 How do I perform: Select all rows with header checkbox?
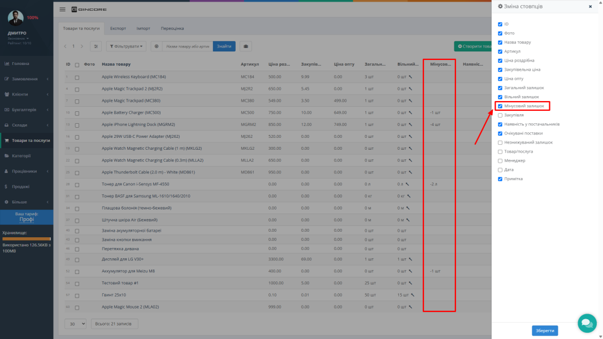(77, 65)
